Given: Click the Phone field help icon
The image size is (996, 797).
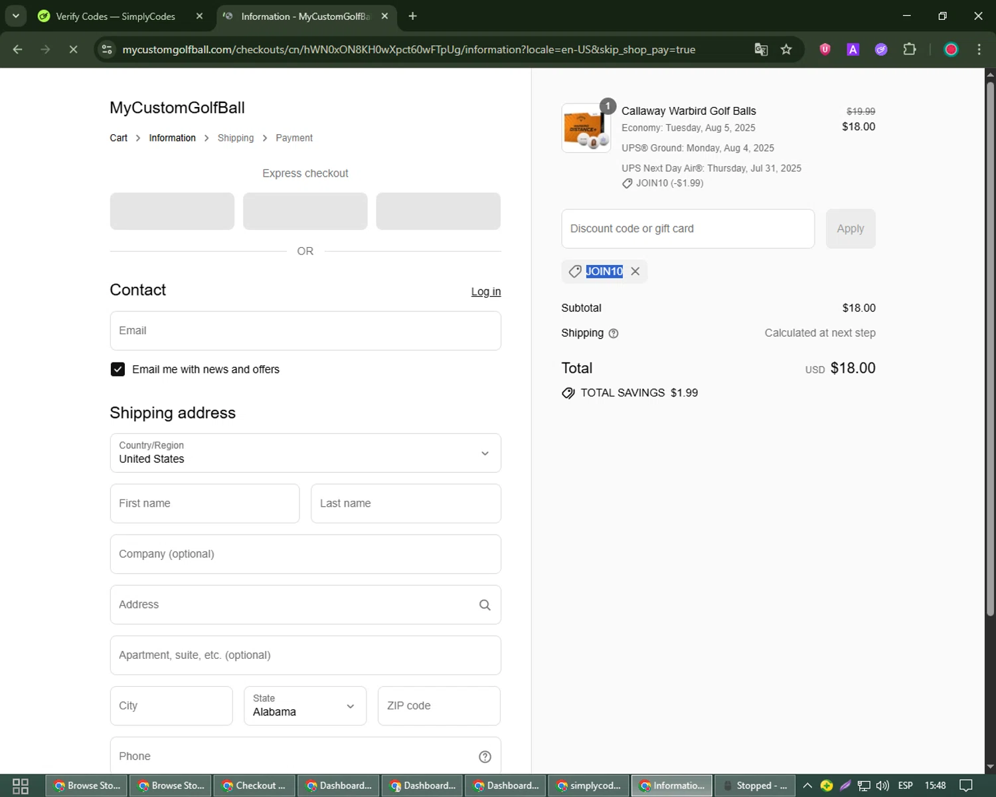Looking at the screenshot, I should click(485, 756).
